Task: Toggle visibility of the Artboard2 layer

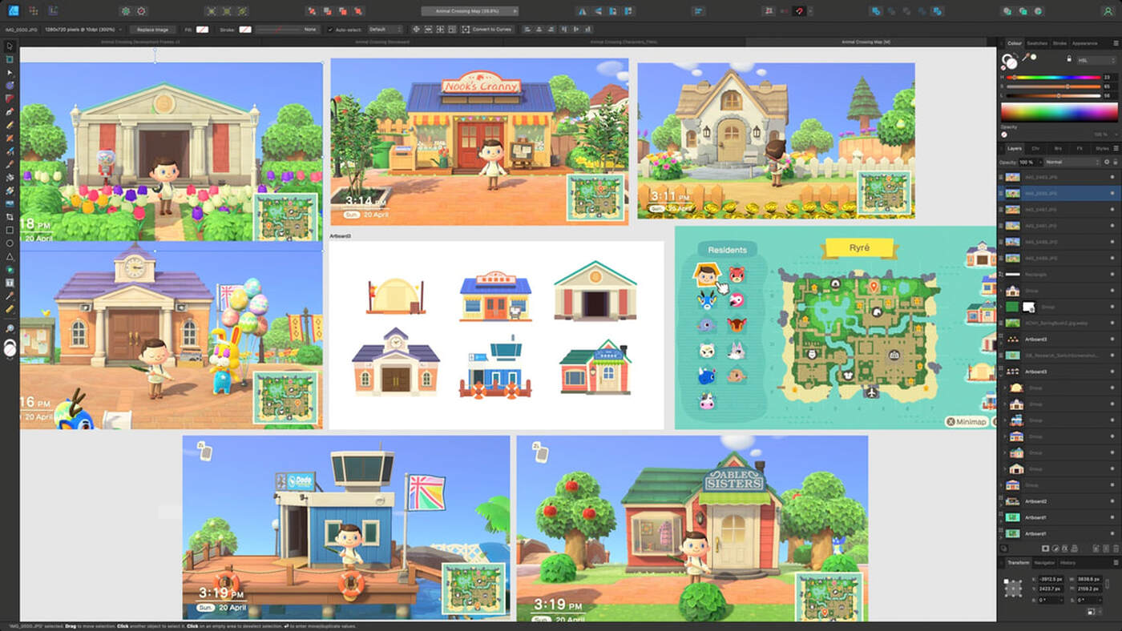Action: [1112, 500]
